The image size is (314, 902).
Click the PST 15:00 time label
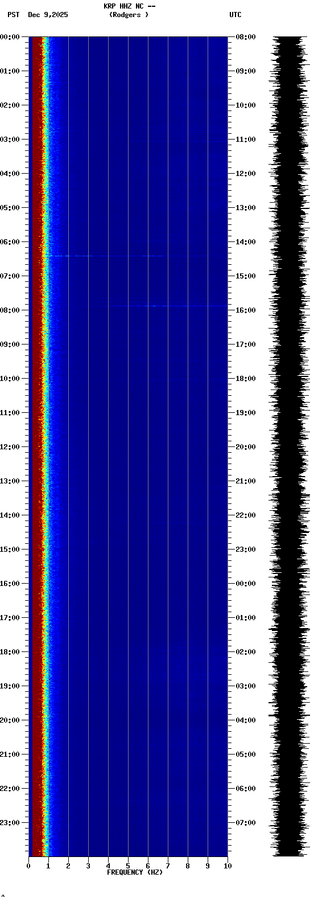pos(10,550)
